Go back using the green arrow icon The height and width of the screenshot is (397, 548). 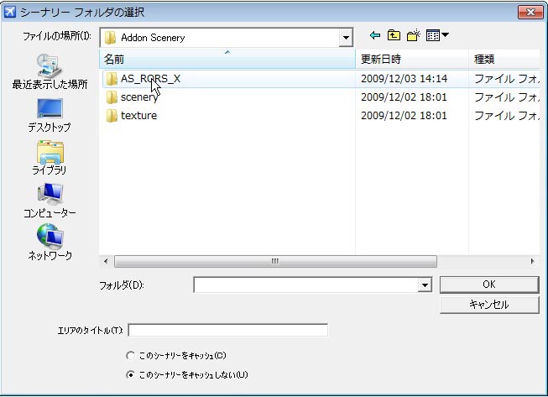[x=375, y=35]
